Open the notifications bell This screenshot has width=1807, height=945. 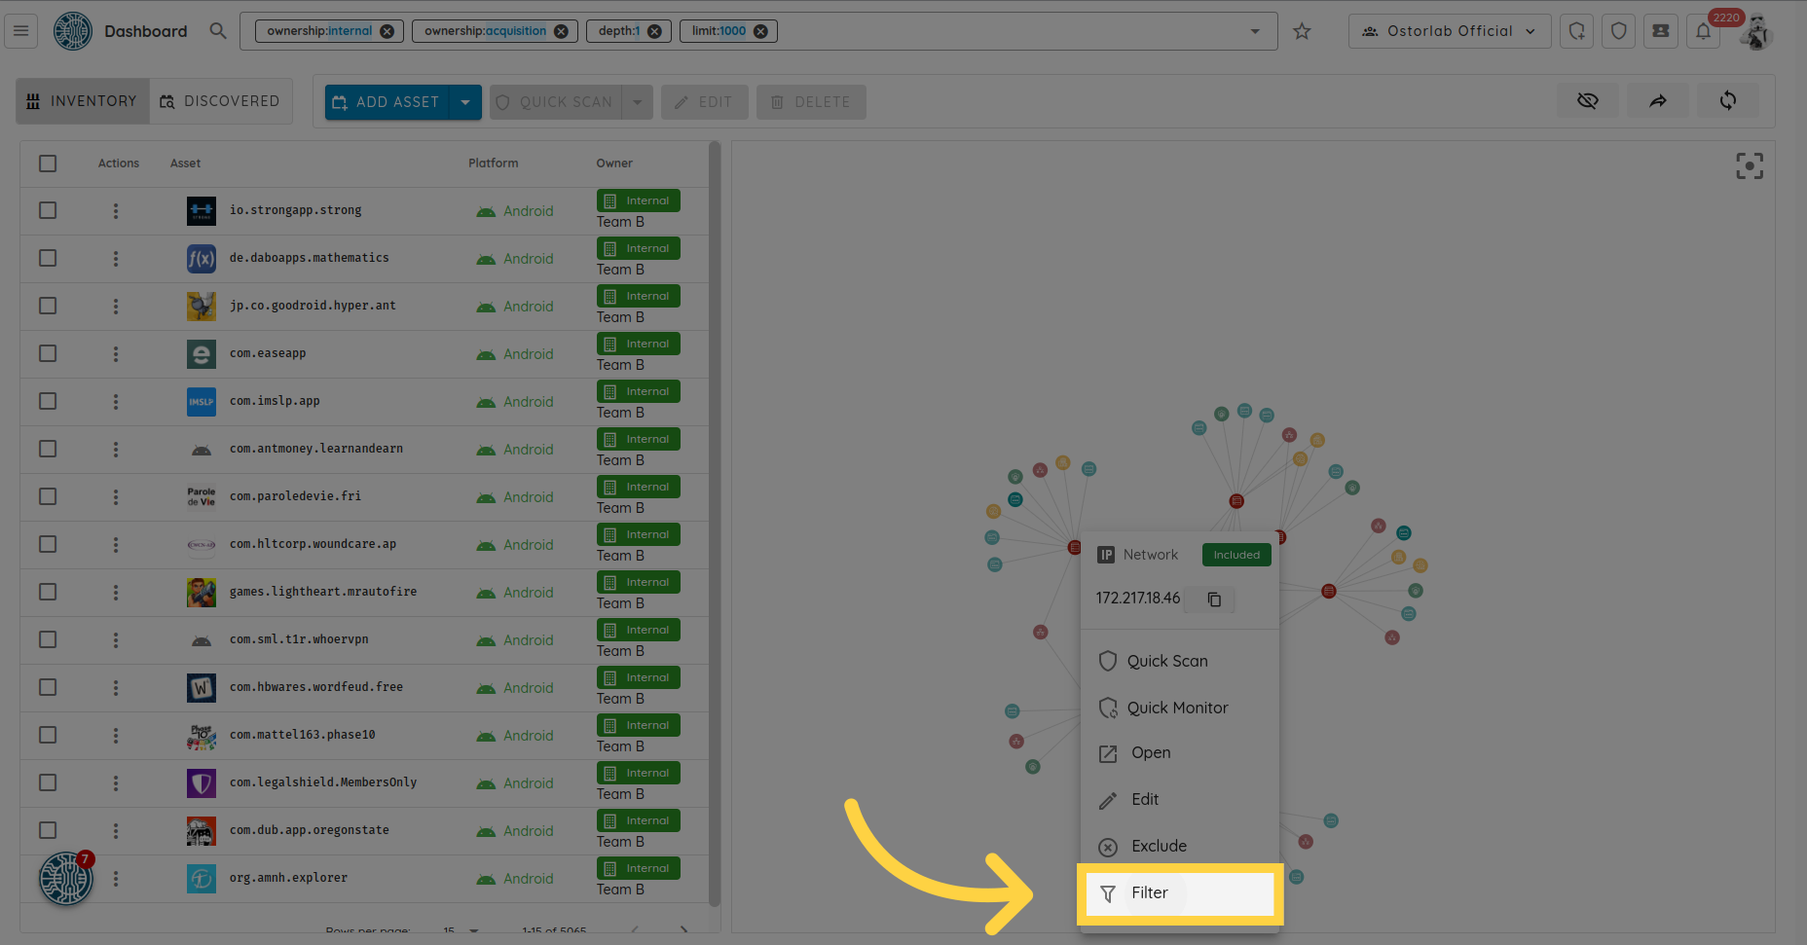click(1703, 31)
